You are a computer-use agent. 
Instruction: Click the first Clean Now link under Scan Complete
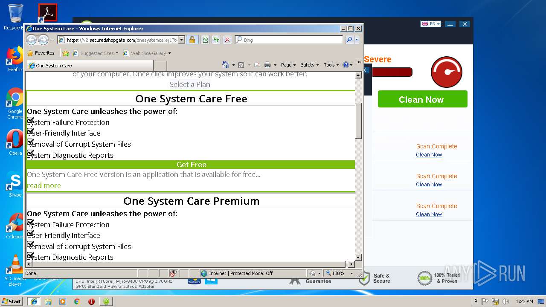[429, 155]
